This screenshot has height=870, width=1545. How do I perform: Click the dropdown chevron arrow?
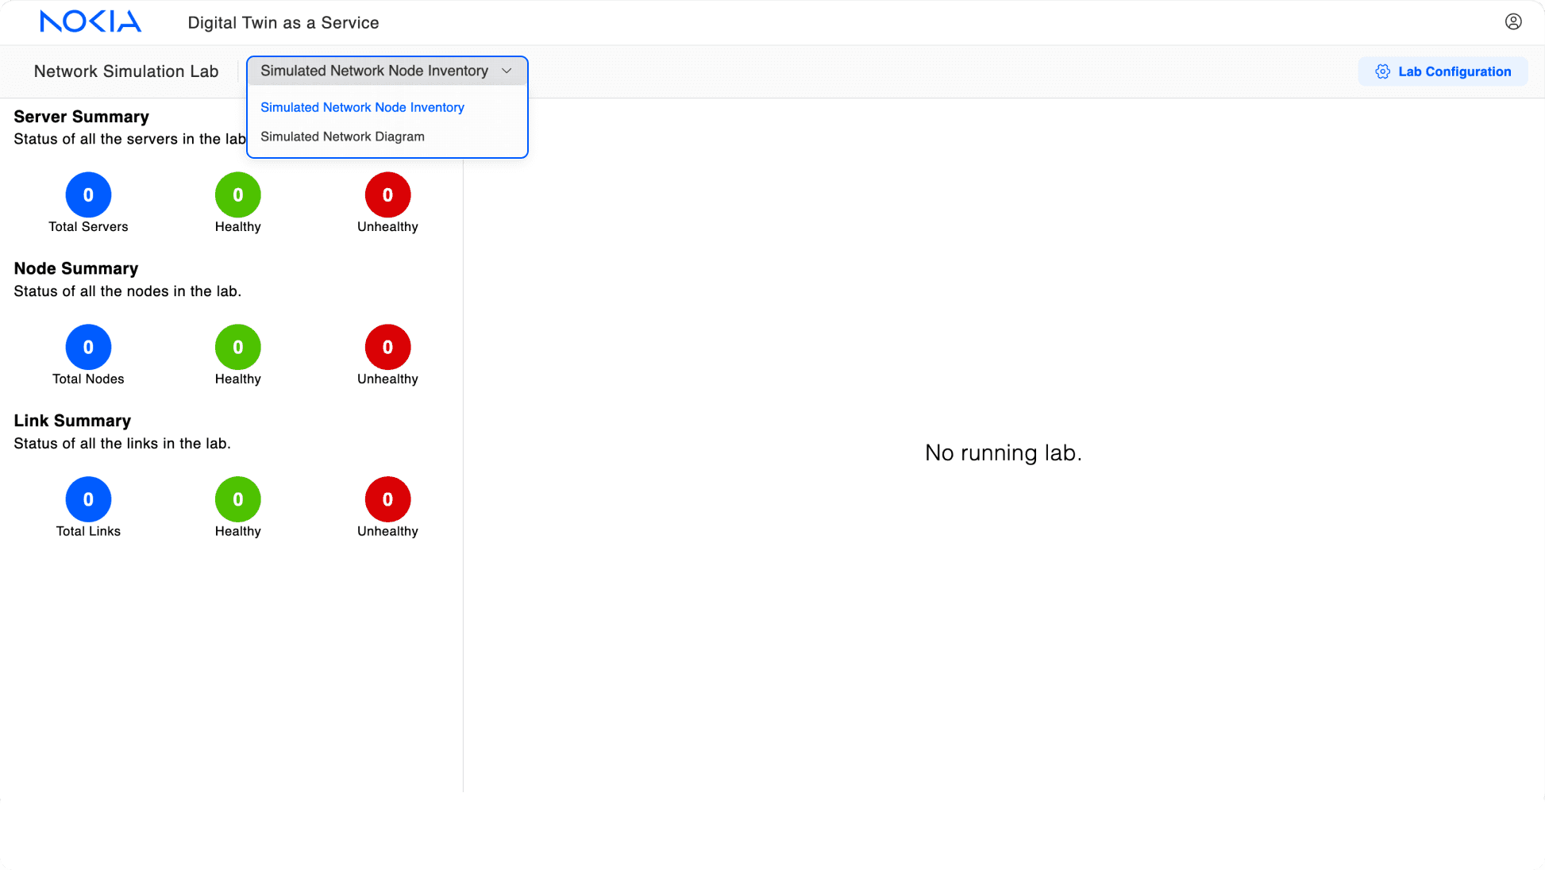coord(507,71)
